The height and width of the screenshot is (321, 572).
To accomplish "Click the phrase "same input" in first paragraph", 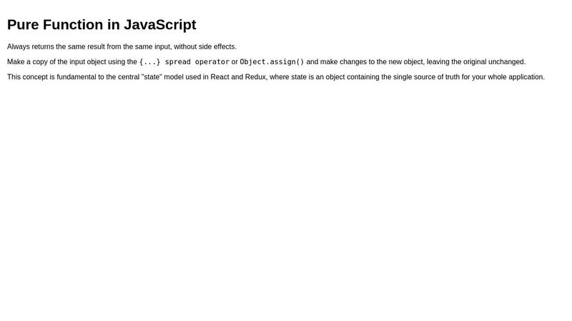I will tap(152, 46).
